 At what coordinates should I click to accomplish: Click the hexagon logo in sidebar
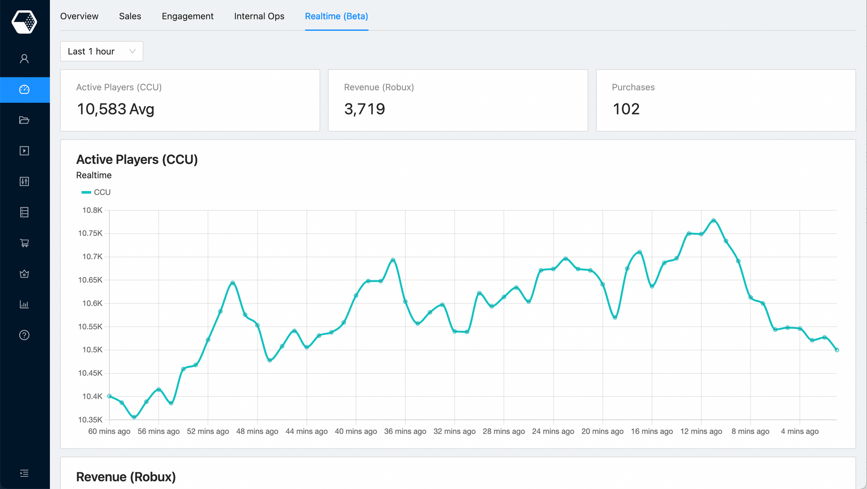(24, 22)
